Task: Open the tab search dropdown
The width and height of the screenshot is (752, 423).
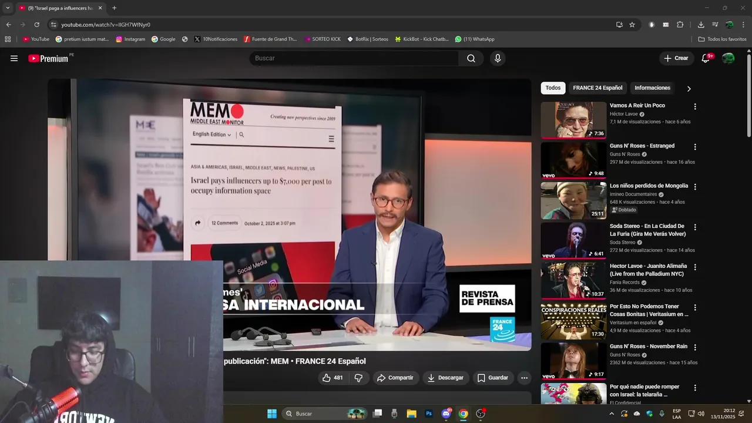Action: [x=8, y=8]
